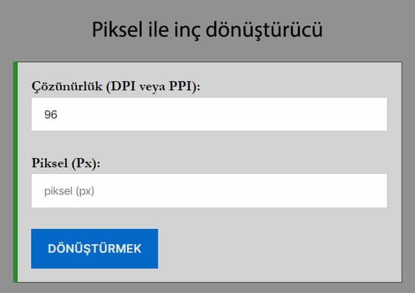Click into the Piksel (Px) input box

click(x=209, y=190)
